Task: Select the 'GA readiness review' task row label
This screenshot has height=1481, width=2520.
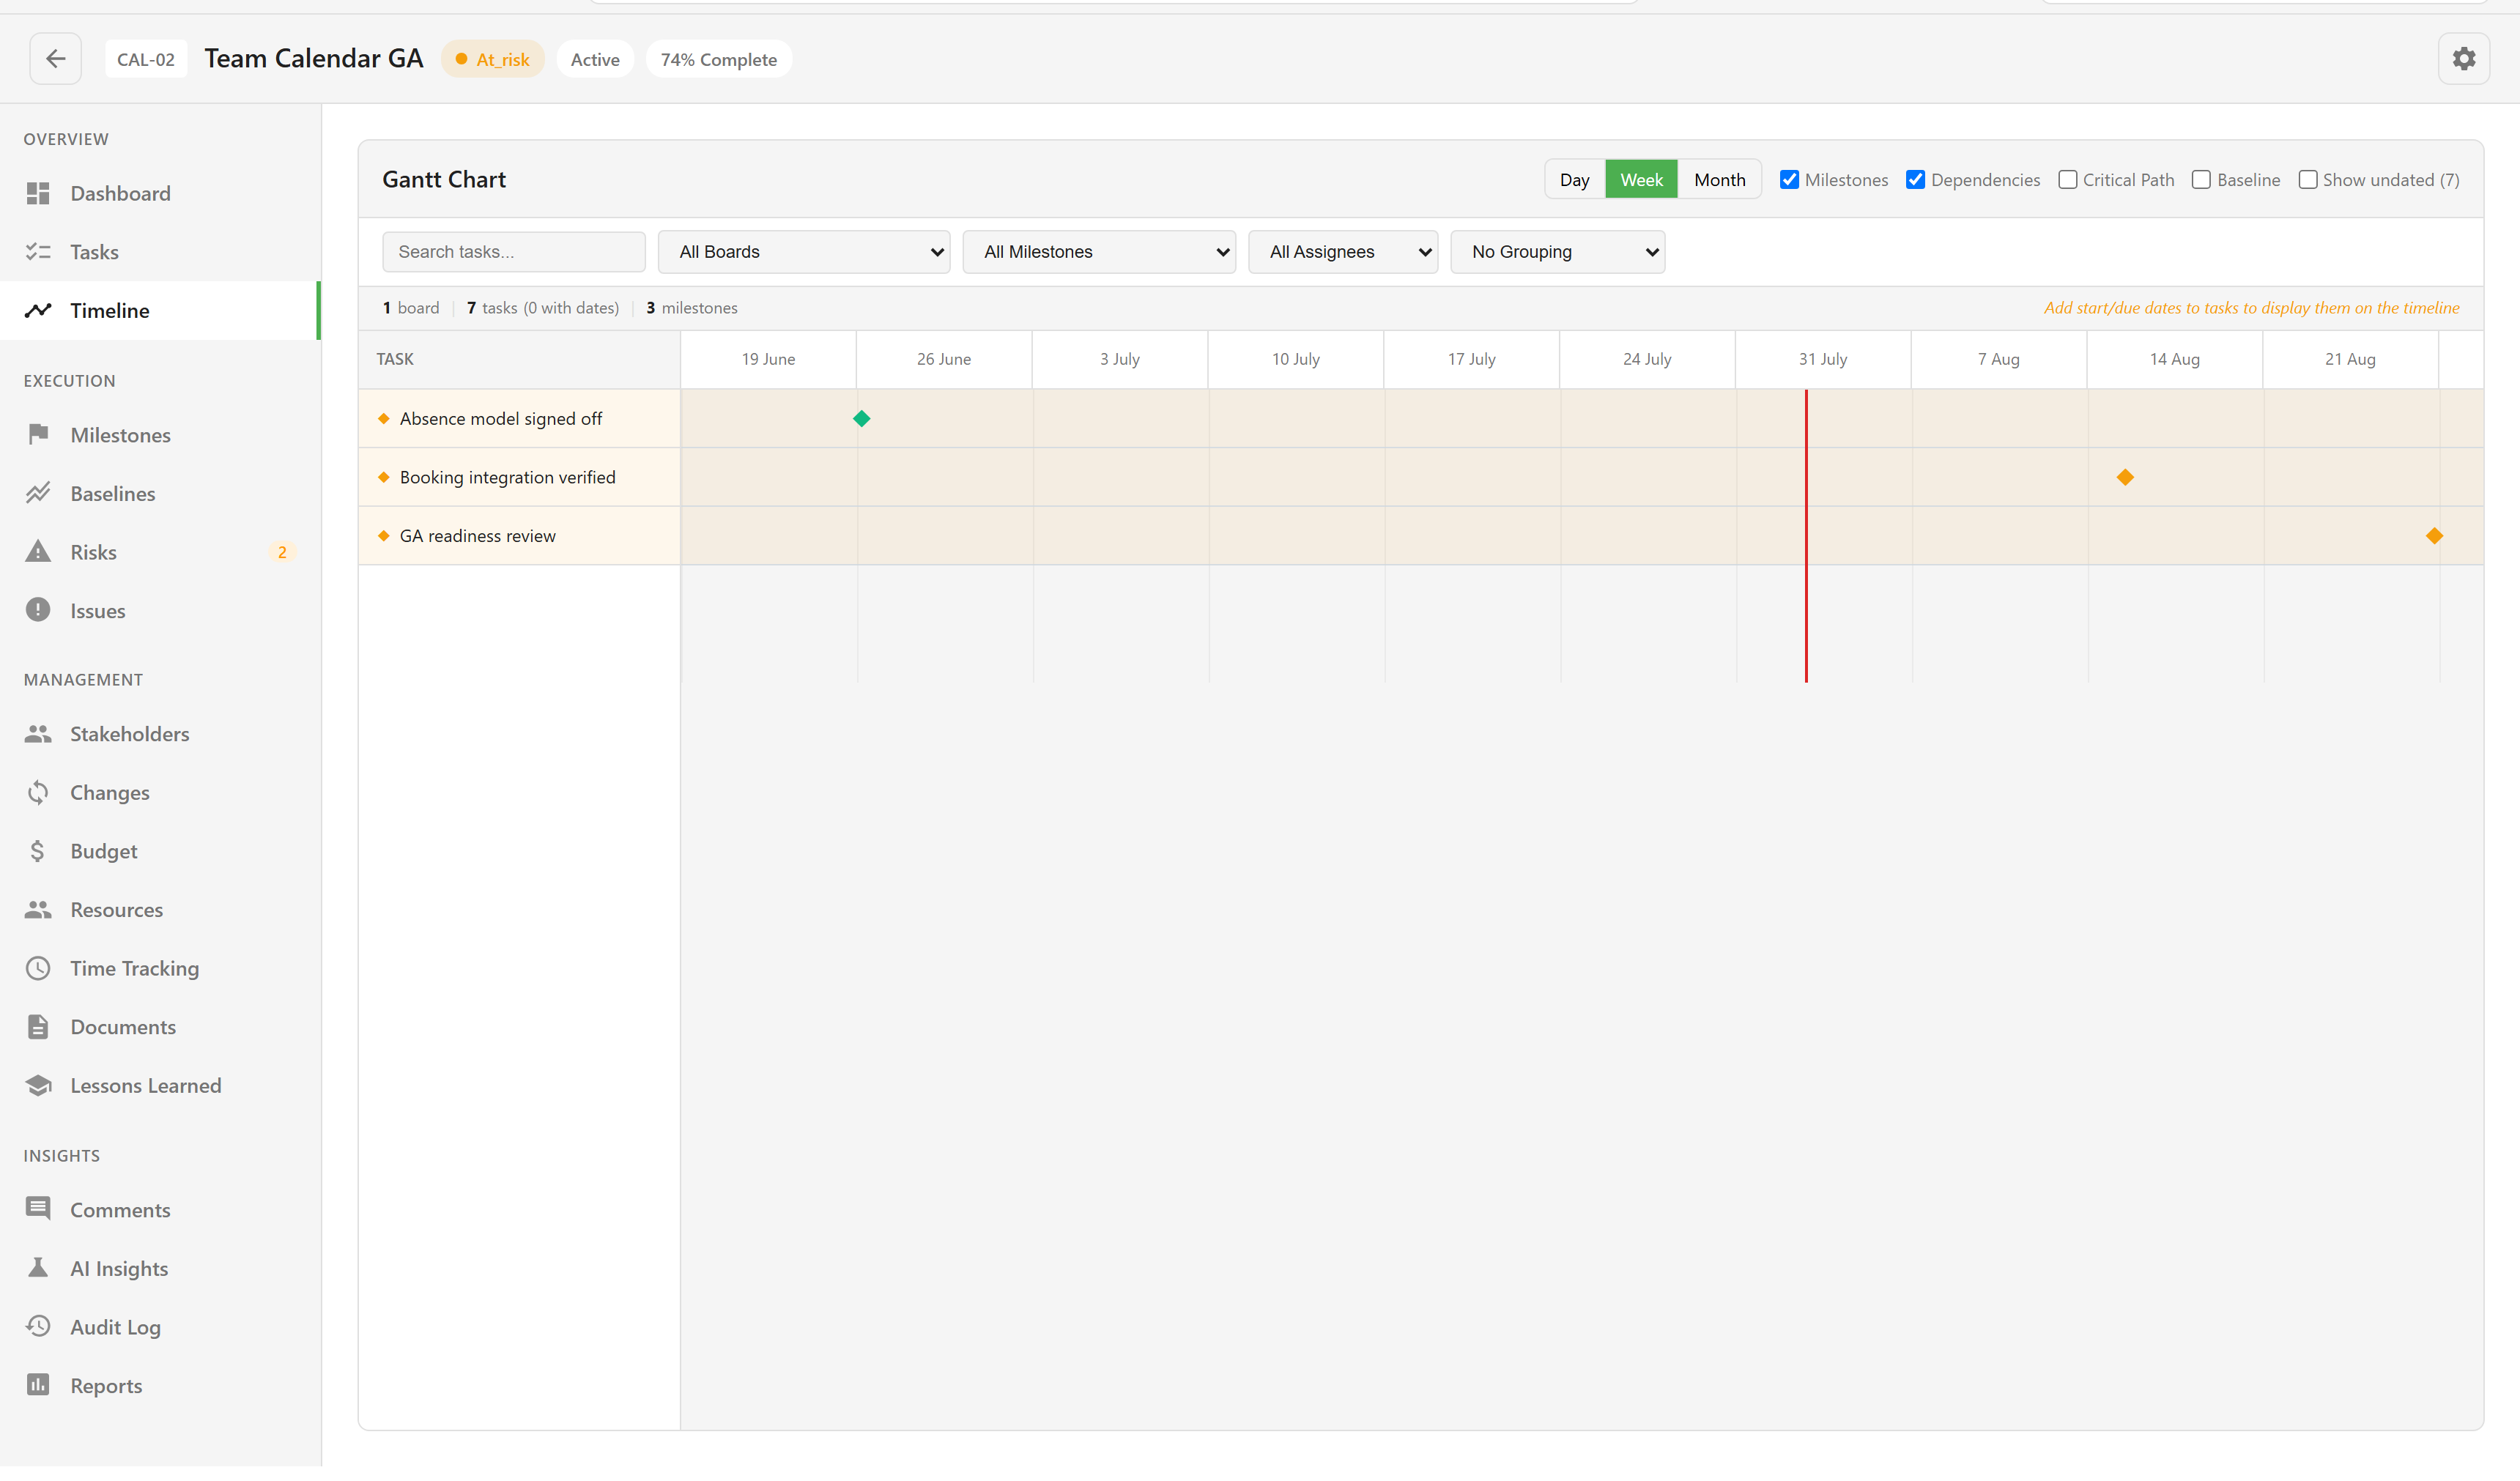Action: tap(477, 536)
